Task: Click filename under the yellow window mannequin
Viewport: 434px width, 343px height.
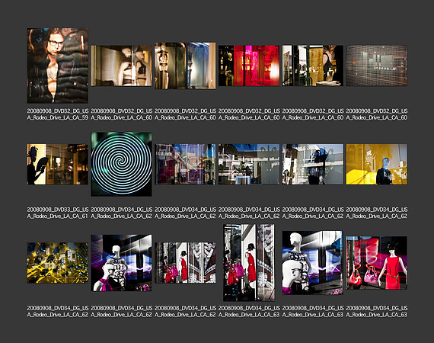Action: [x=377, y=213]
